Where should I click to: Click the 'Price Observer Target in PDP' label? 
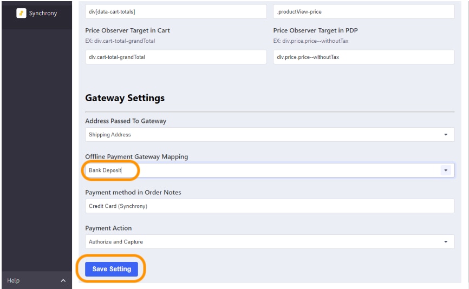coord(315,30)
